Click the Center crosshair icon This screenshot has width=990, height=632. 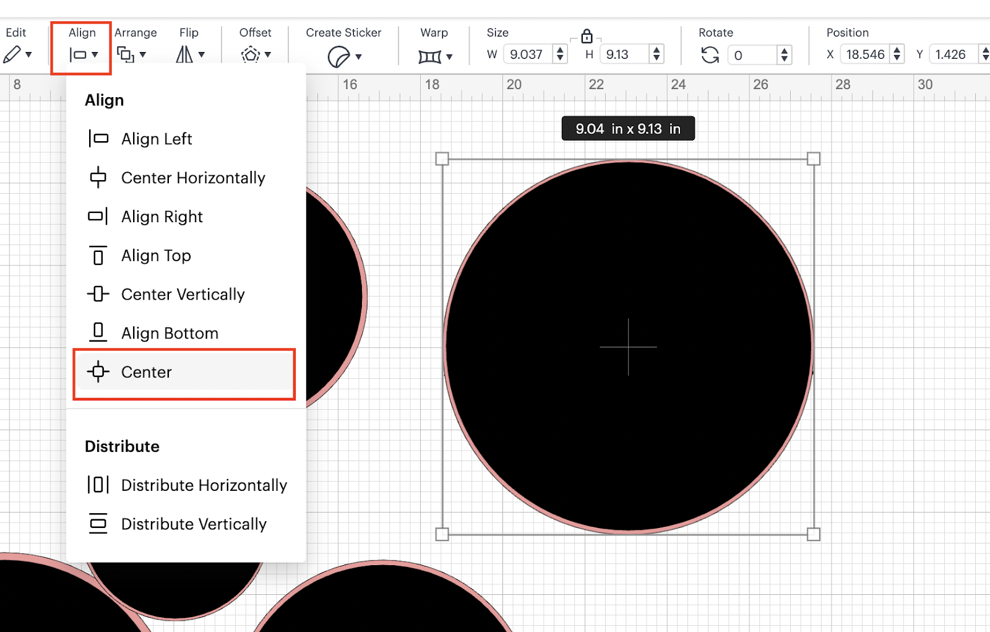98,371
